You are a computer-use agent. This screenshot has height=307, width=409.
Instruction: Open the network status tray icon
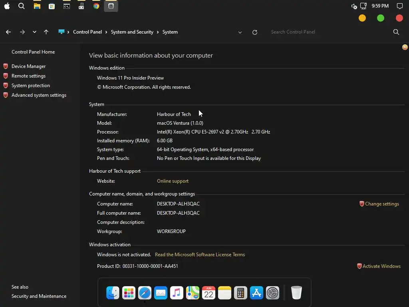(363, 6)
